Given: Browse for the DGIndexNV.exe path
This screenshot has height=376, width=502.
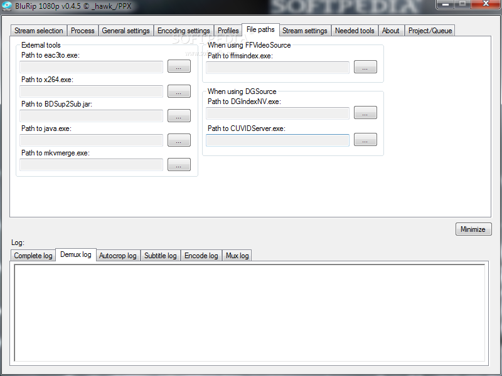Looking at the screenshot, I should pyautogui.click(x=365, y=113).
